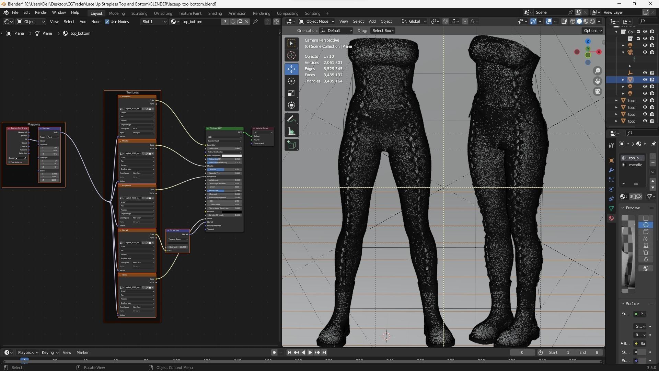Select the Scale tool
Viewport: 659px width, 371px height.
pyautogui.click(x=291, y=93)
